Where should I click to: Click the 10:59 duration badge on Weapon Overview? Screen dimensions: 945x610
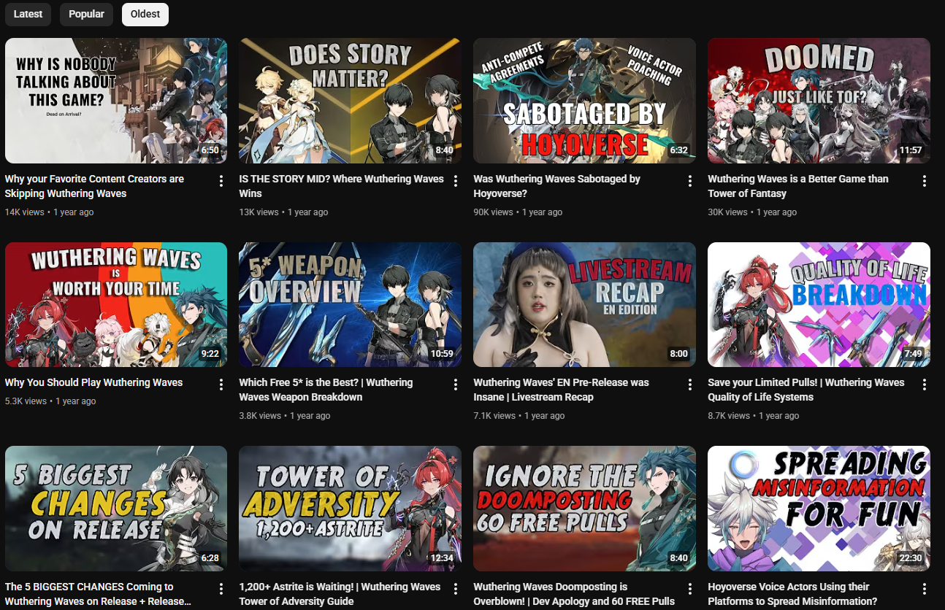pyautogui.click(x=442, y=354)
